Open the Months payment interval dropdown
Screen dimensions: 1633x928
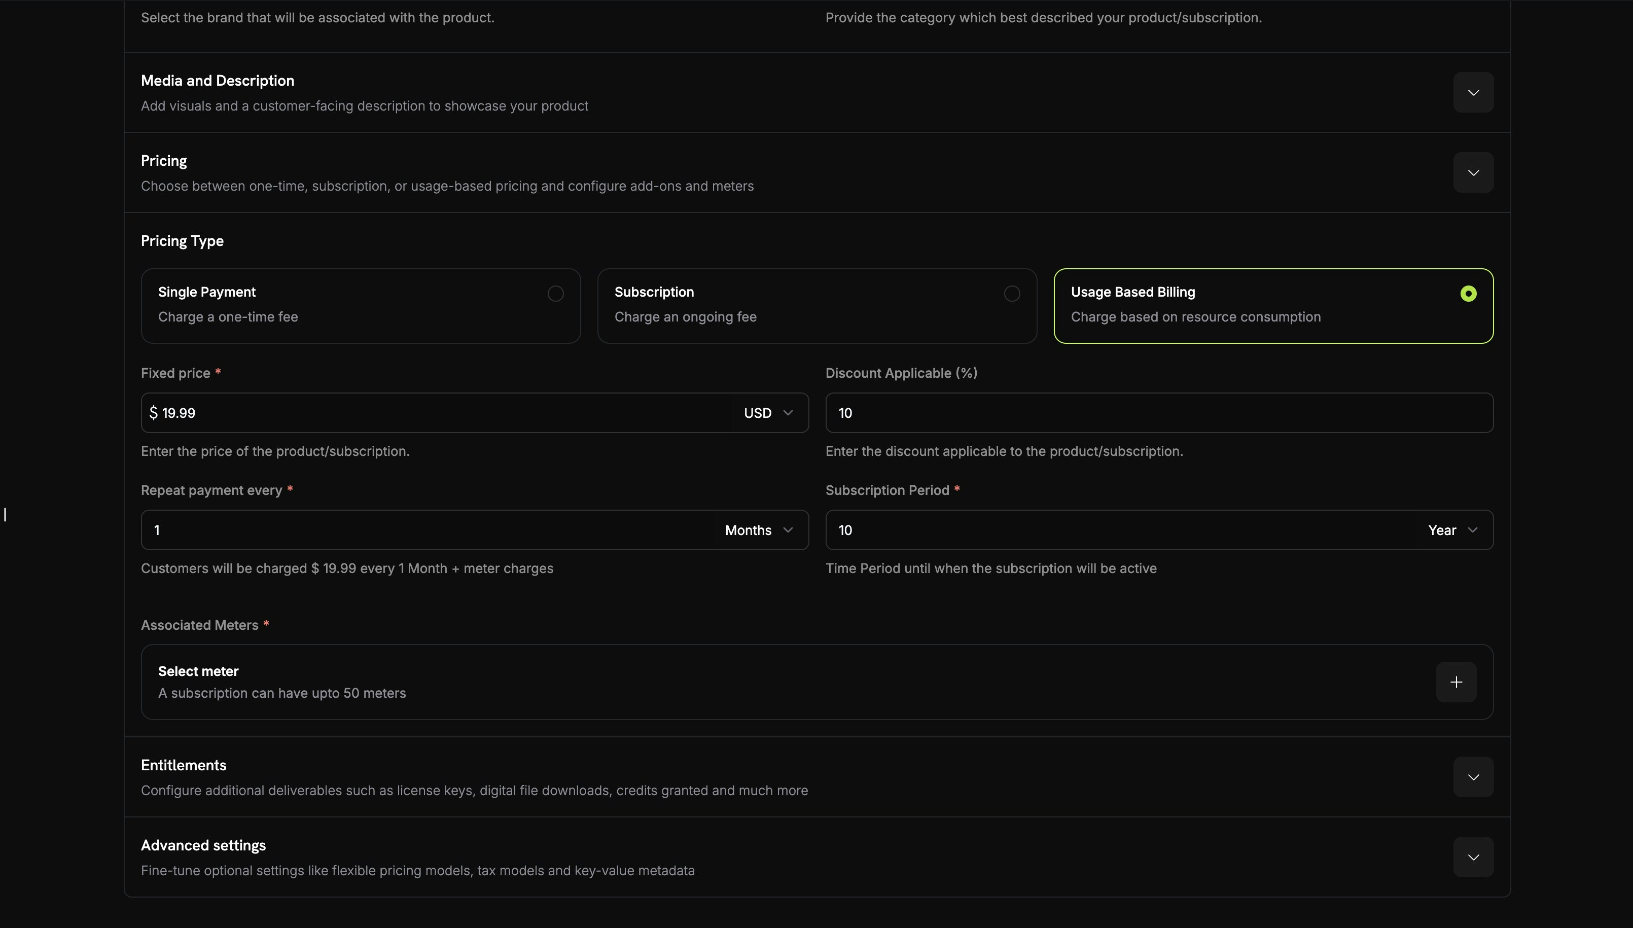click(757, 529)
